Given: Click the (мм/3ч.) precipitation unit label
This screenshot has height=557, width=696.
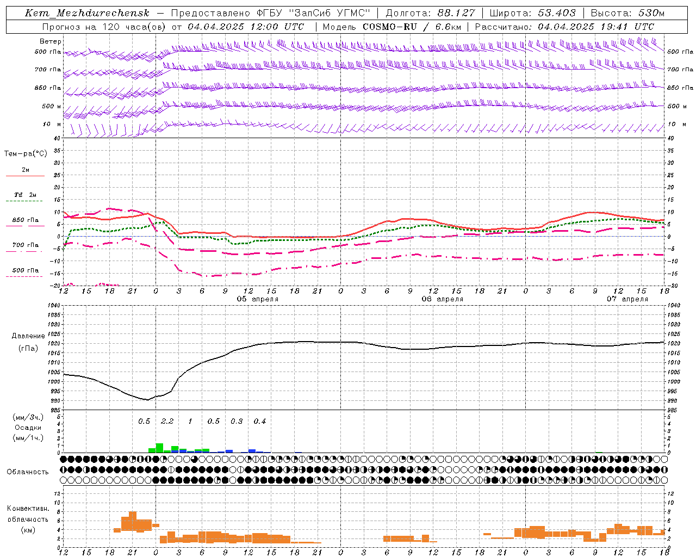Looking at the screenshot, I should coord(28,417).
